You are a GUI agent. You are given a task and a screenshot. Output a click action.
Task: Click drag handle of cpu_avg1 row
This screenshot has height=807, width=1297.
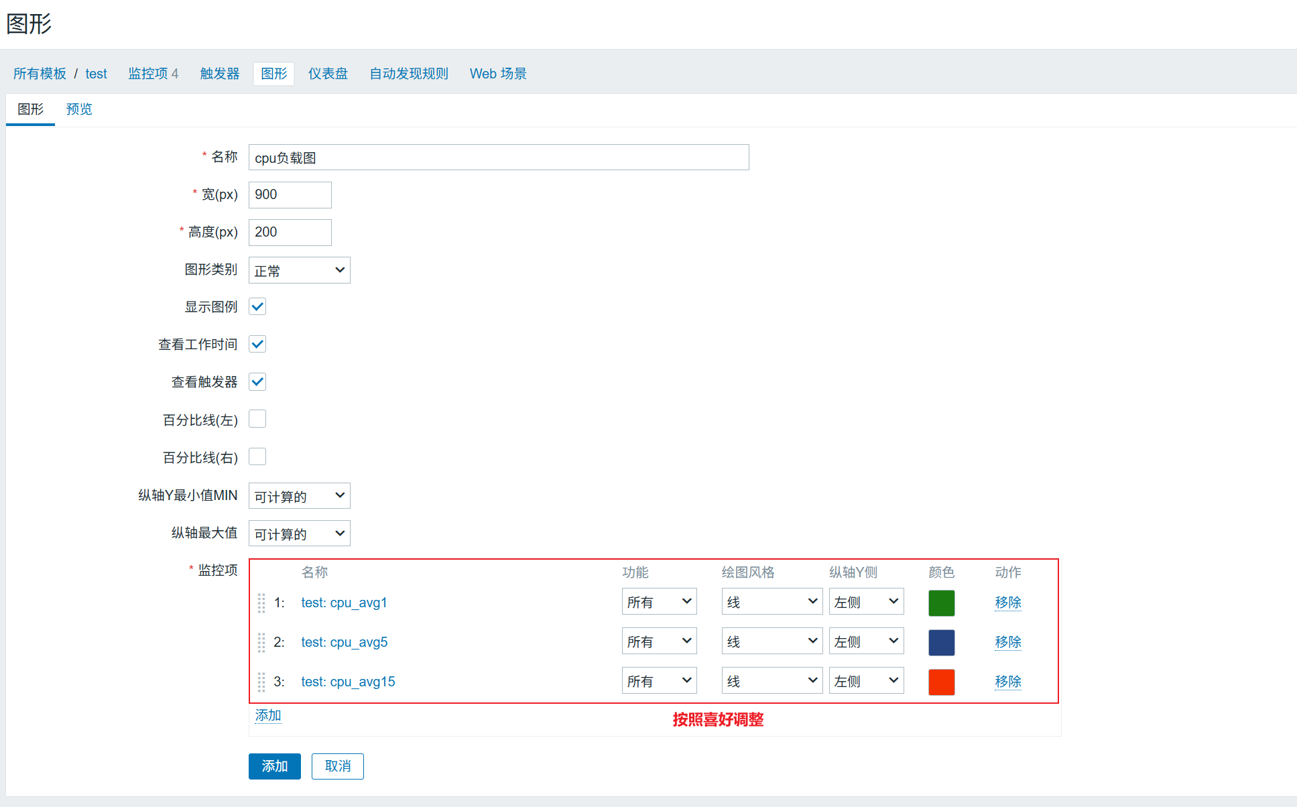click(261, 603)
